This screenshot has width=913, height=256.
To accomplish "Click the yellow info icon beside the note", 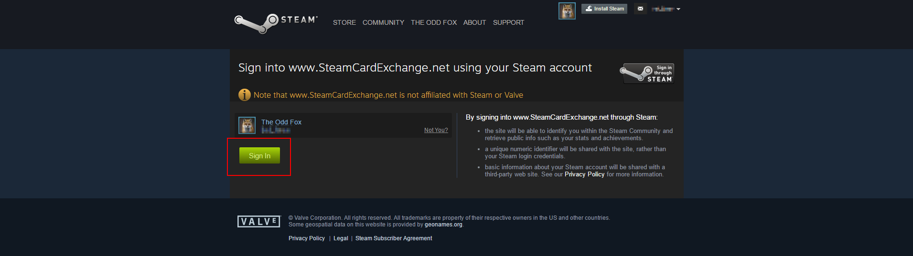I will coord(245,95).
